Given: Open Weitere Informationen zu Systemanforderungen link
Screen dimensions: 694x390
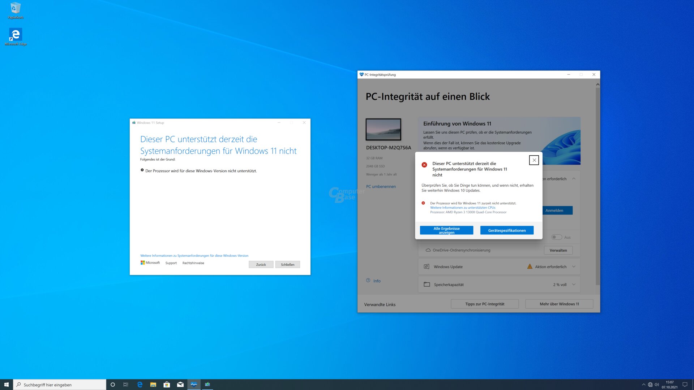Looking at the screenshot, I should [x=194, y=256].
